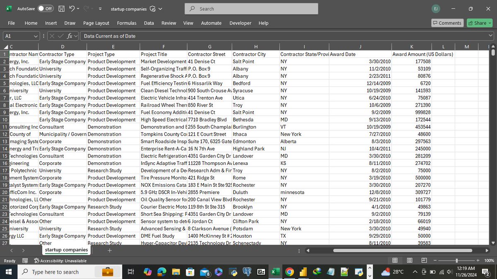
Task: Expand the file name dropdown chevron
Action: (x=160, y=9)
